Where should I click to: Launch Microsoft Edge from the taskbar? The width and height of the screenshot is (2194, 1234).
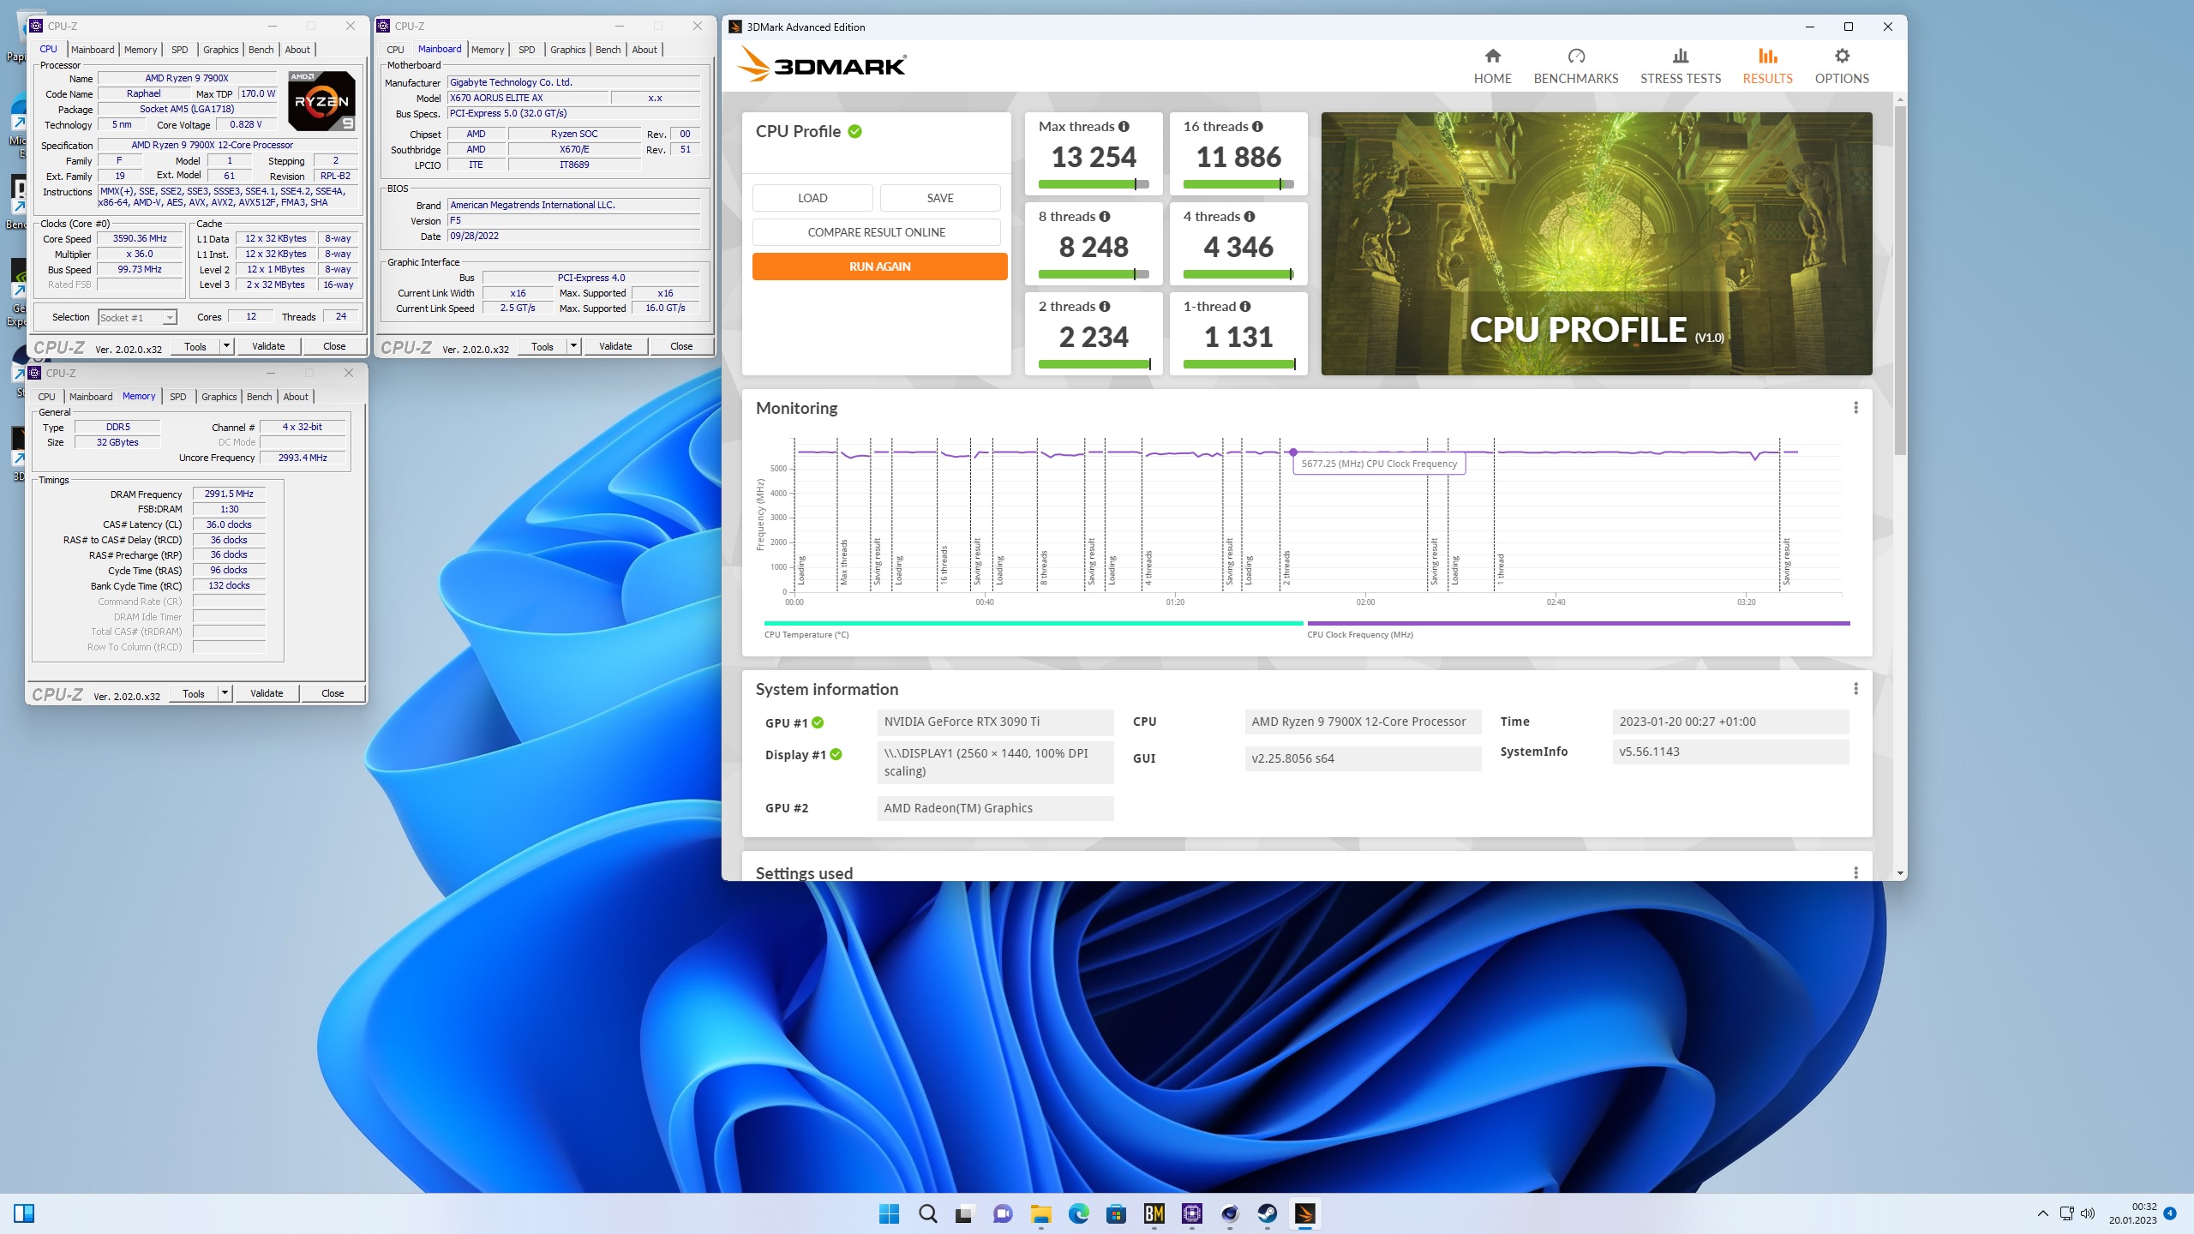coord(1078,1213)
